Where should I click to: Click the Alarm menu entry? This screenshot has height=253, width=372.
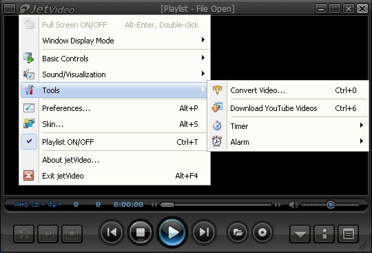coord(288,142)
